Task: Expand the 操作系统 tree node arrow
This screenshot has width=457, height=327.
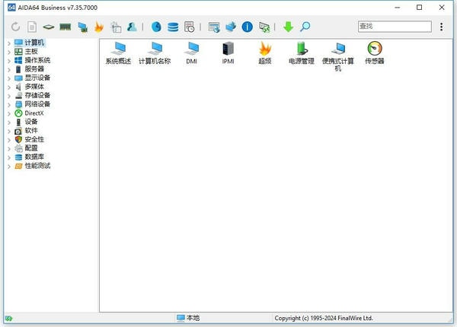Action: pyautogui.click(x=9, y=61)
